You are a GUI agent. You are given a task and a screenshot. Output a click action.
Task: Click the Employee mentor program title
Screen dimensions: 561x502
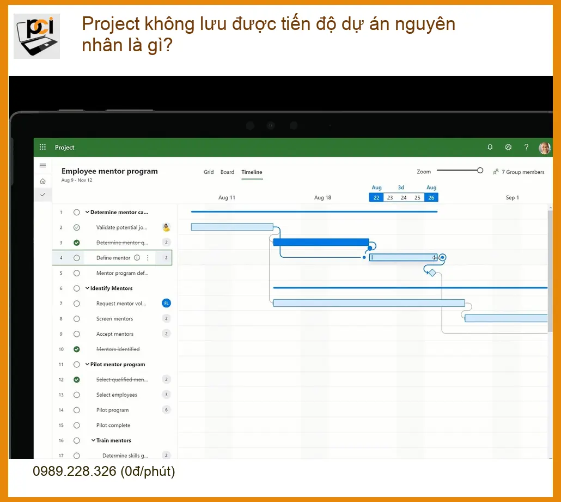109,171
